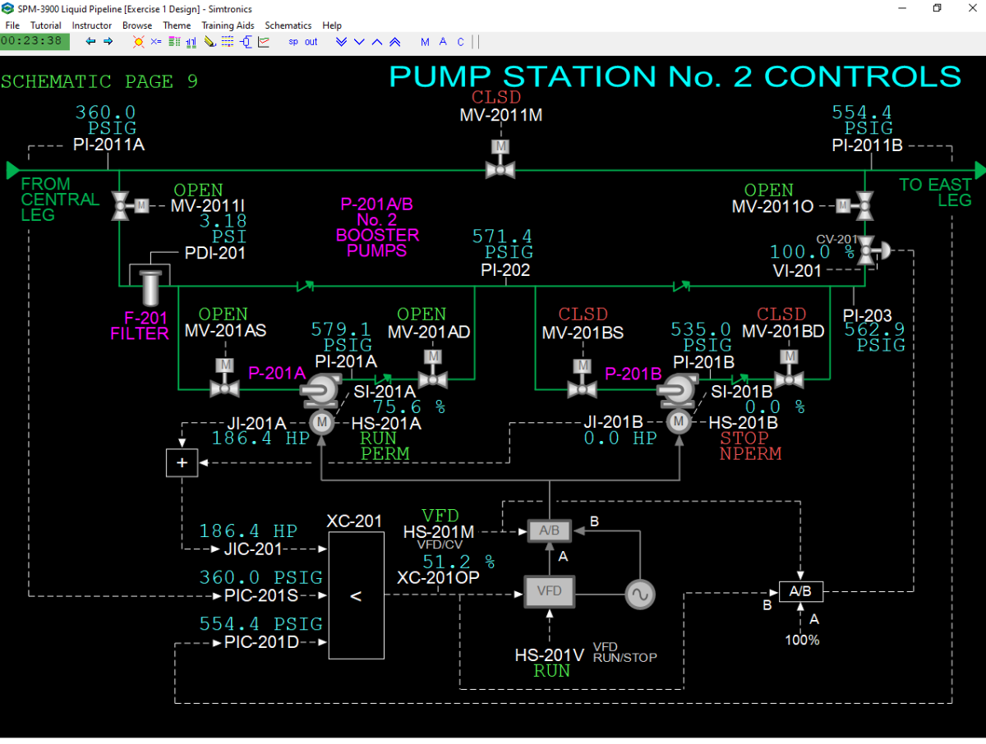This screenshot has width=986, height=744.
Task: Select the MV-201AD discharge valve symbol
Action: click(432, 370)
